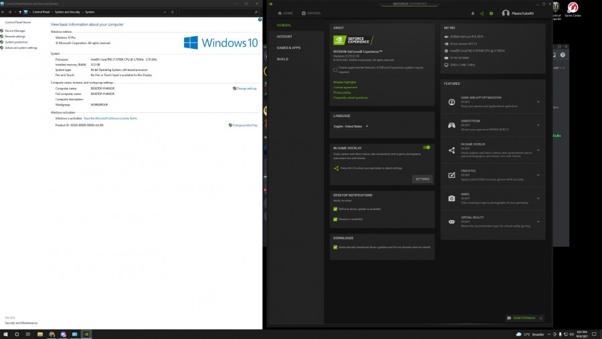This screenshot has width=602, height=339.
Task: Open the GeForce Experience notifications bell
Action: tap(472, 13)
